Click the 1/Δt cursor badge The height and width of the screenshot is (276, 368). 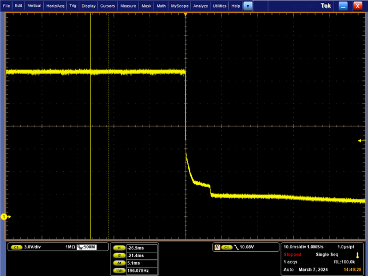point(119,270)
